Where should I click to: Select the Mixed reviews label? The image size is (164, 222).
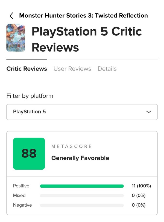coord(19,196)
